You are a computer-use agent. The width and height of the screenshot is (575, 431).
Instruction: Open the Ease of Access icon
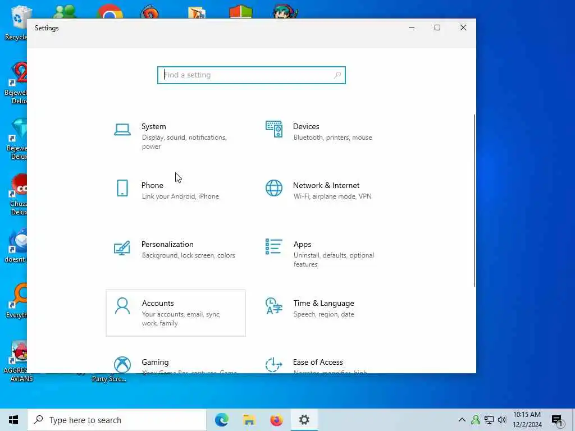point(274,365)
